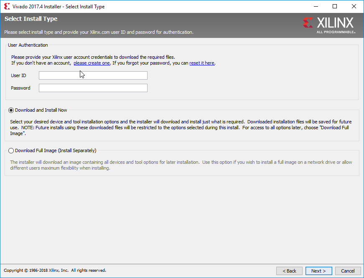Click the 'User ID' field label
This screenshot has width=364, height=278.
click(18, 75)
